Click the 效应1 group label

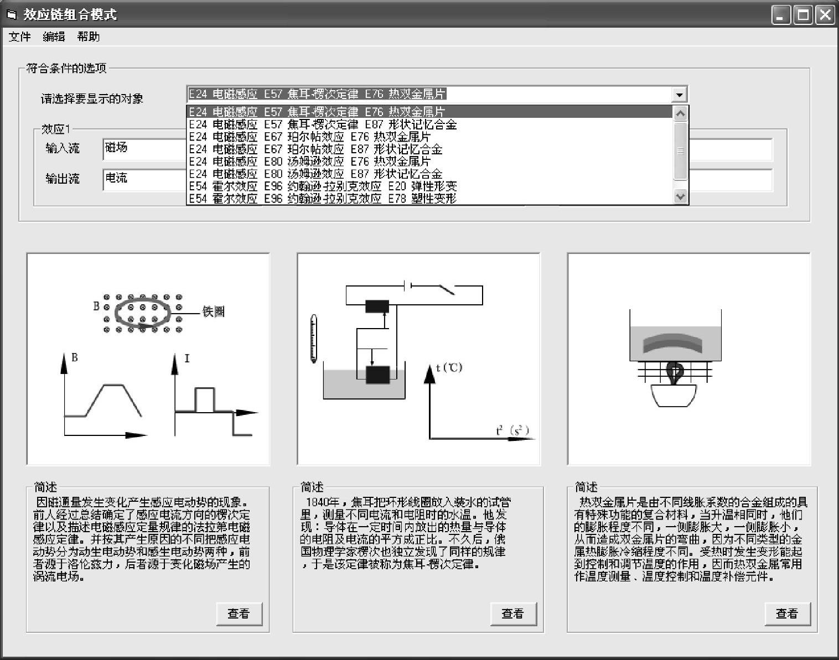56,129
